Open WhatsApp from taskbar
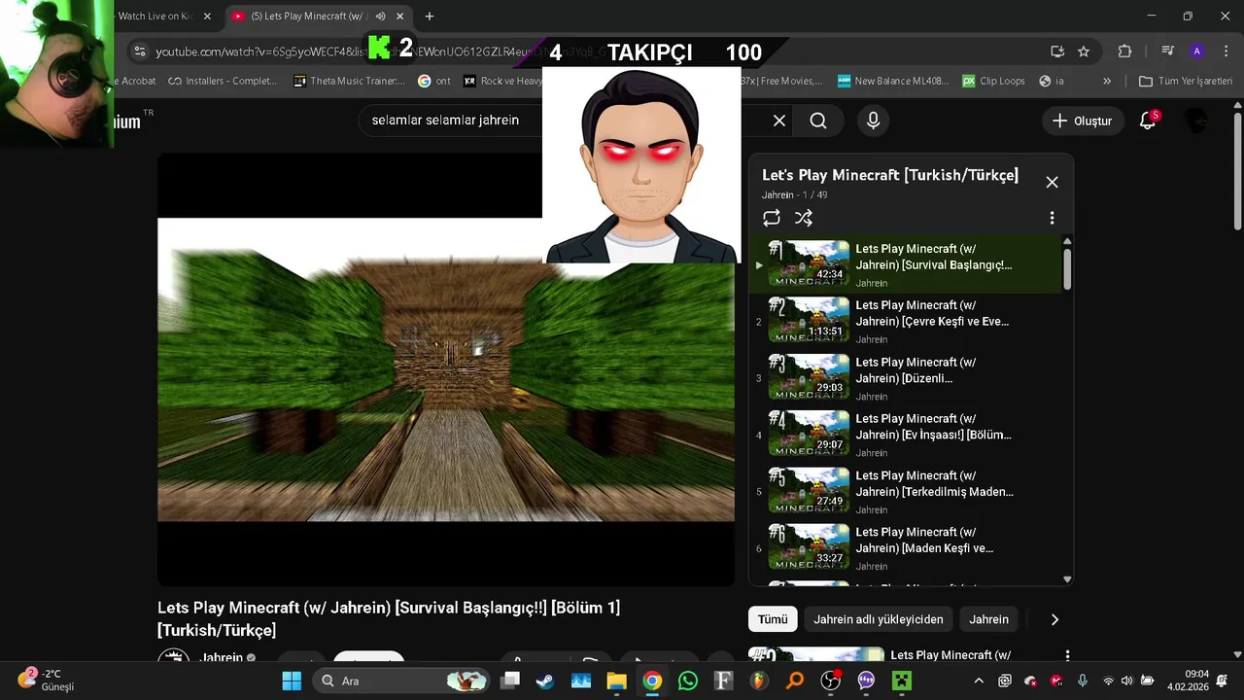 [x=688, y=681]
